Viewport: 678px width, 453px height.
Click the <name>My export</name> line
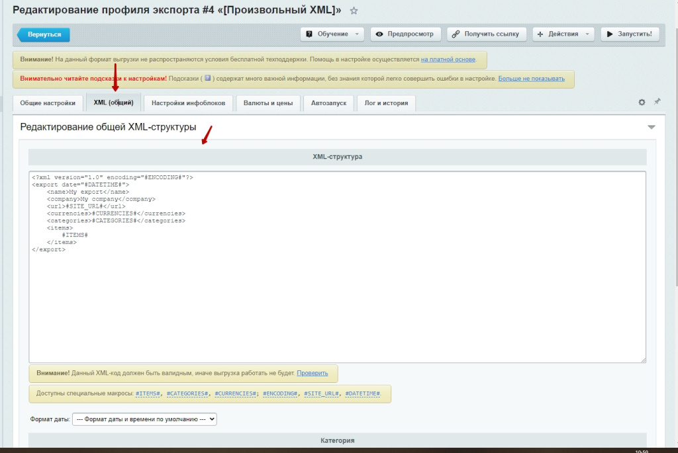tap(88, 192)
